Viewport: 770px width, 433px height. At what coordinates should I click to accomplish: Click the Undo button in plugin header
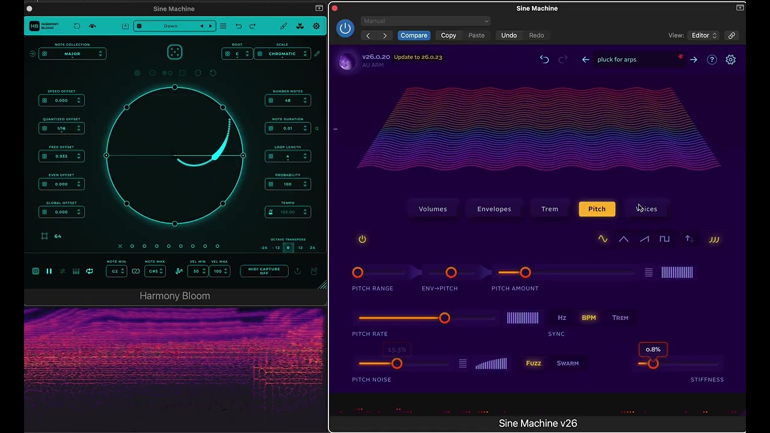coord(509,35)
